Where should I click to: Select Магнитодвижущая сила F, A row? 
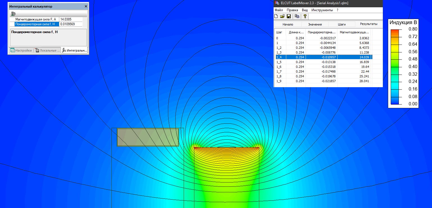[46, 19]
